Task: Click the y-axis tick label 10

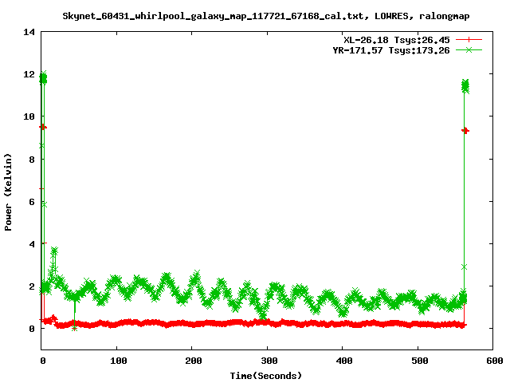Action: (29, 116)
